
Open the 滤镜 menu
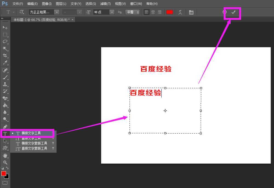pos(105,4)
